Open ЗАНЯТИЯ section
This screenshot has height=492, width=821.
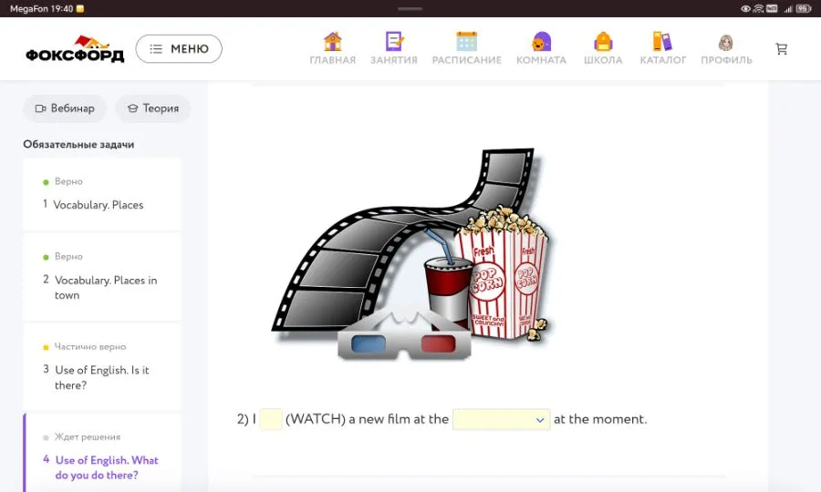(x=394, y=48)
